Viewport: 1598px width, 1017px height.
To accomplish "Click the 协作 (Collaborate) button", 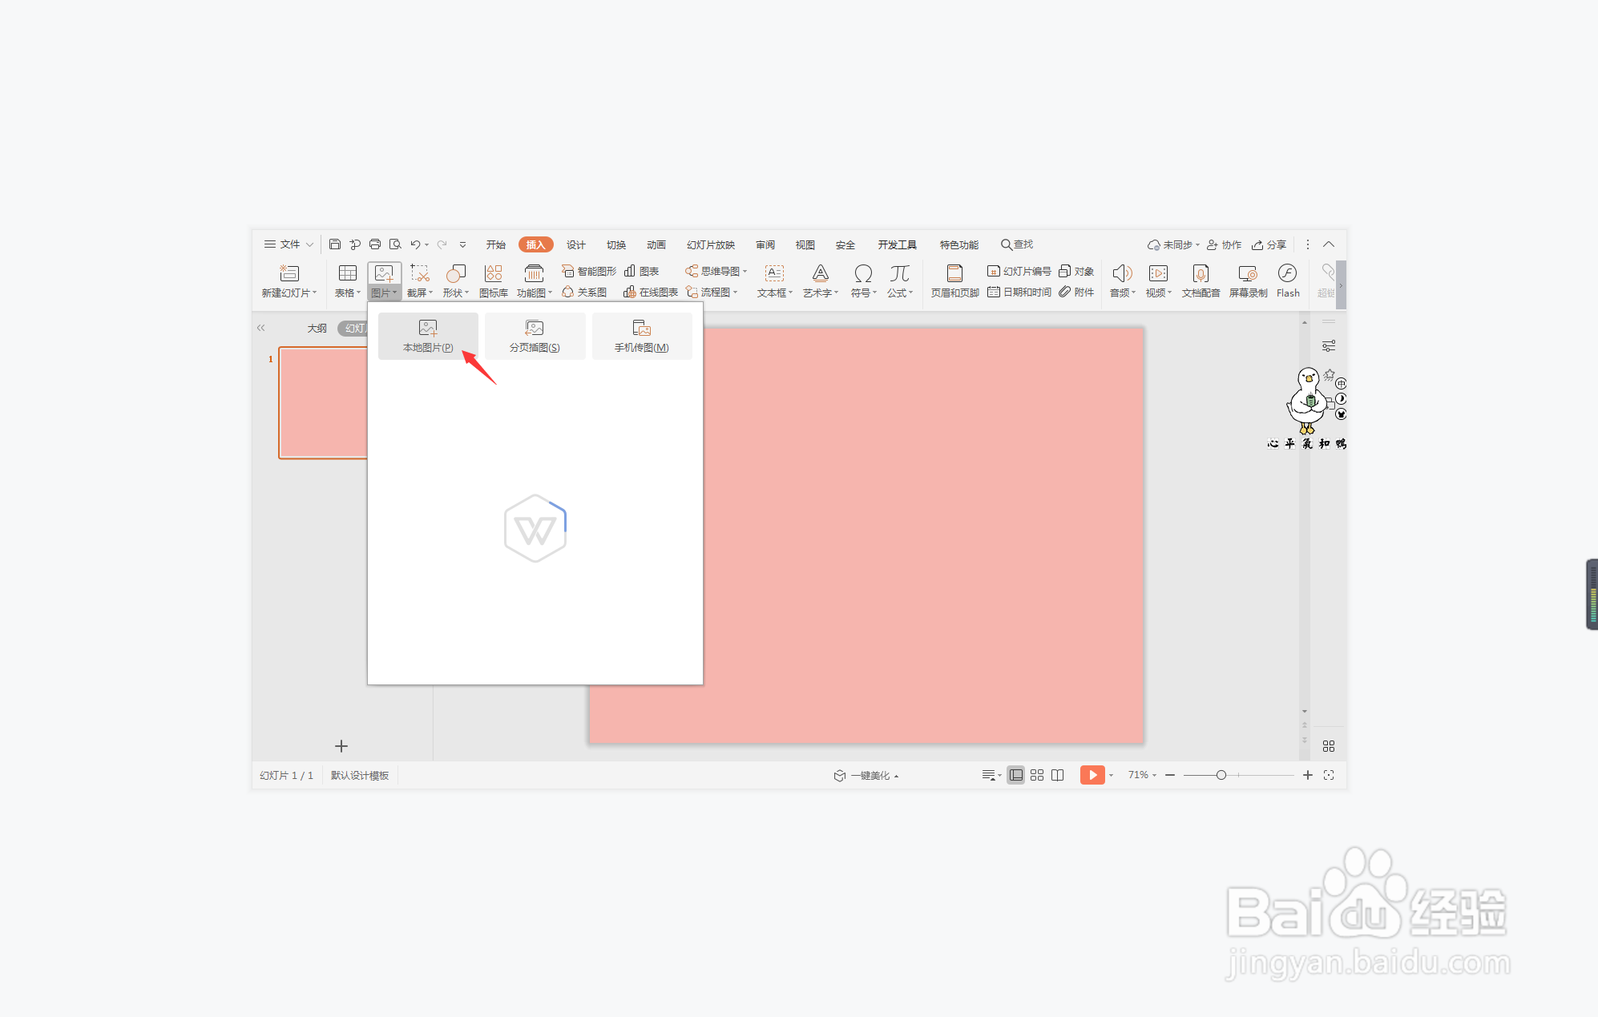I will (x=1225, y=244).
